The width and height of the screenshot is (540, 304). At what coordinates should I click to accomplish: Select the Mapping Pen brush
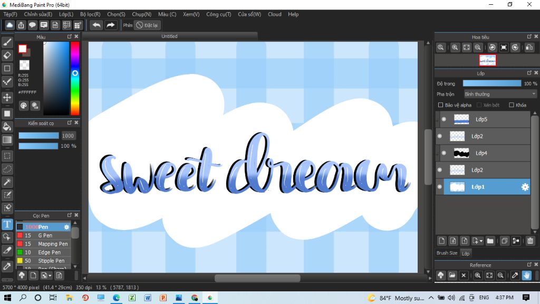coord(44,244)
